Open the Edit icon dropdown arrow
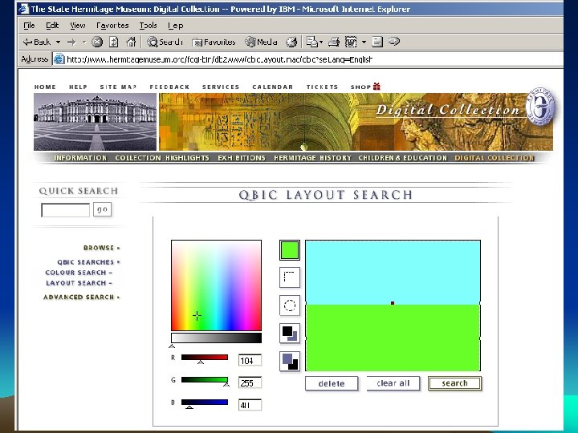The image size is (578, 433). (x=364, y=42)
